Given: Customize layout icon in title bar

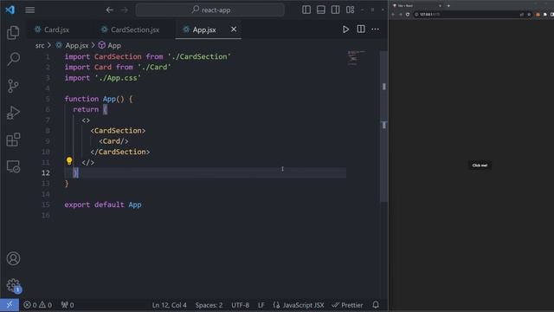Looking at the screenshot, I should (x=350, y=10).
